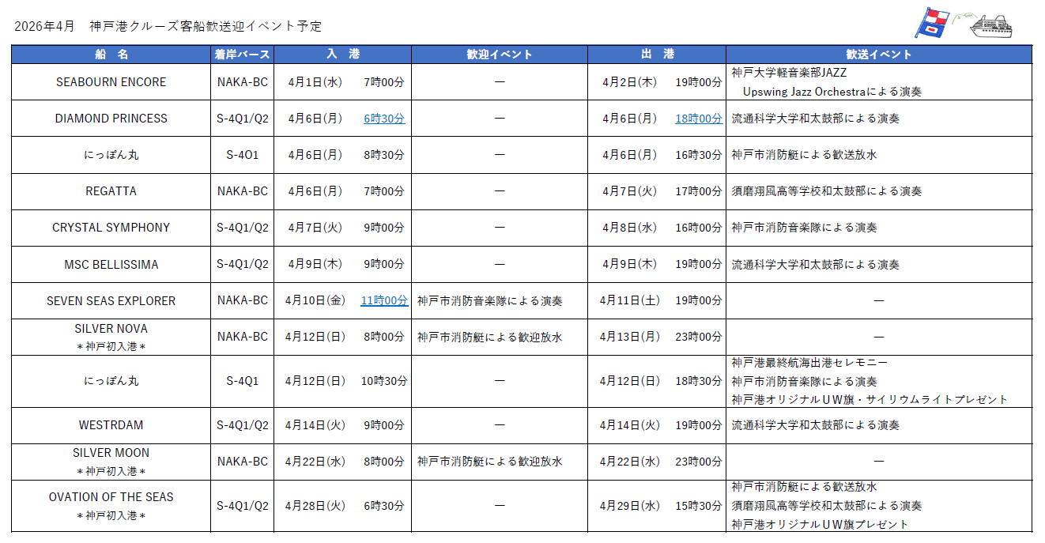Image resolution: width=1045 pixels, height=543 pixels.
Task: Click the CRYSTAL SYMPHONY ship name
Action: tap(111, 228)
